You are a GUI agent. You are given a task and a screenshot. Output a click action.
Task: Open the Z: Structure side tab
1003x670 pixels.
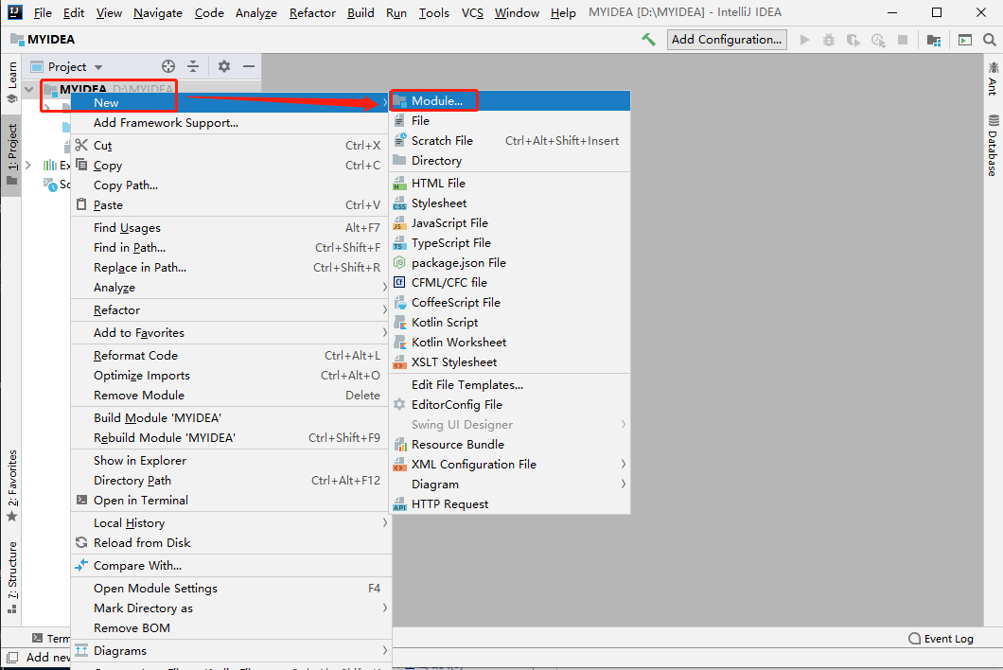[x=12, y=578]
